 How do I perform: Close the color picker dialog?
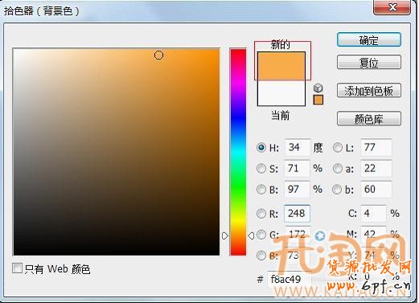tap(392, 7)
